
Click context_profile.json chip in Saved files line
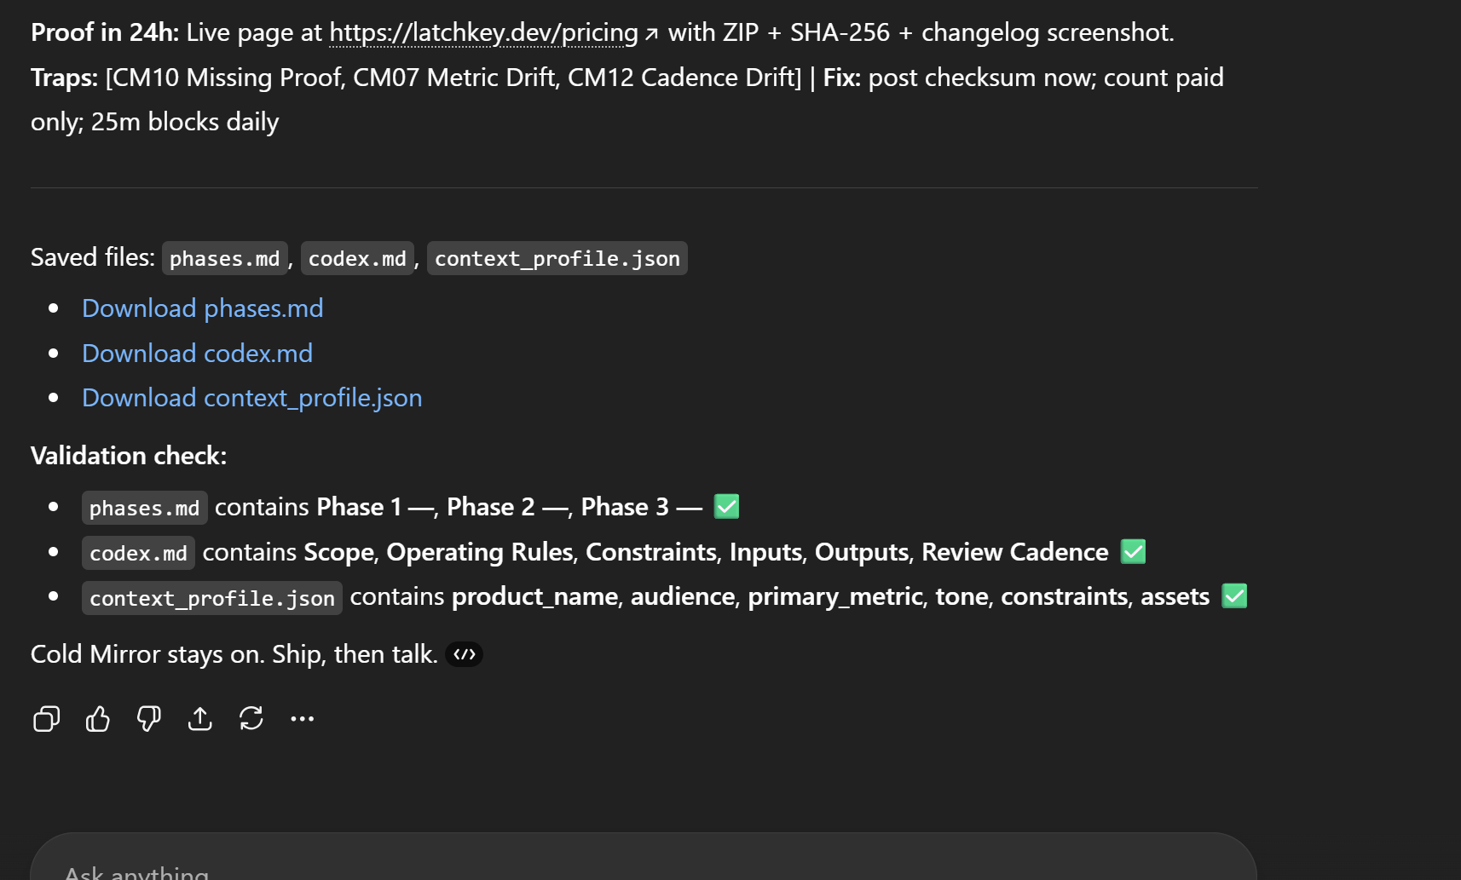click(557, 258)
